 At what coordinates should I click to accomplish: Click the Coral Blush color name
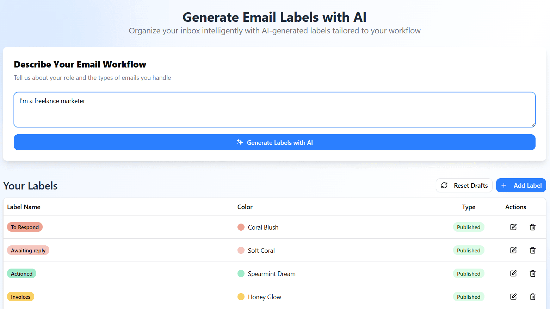click(x=263, y=227)
